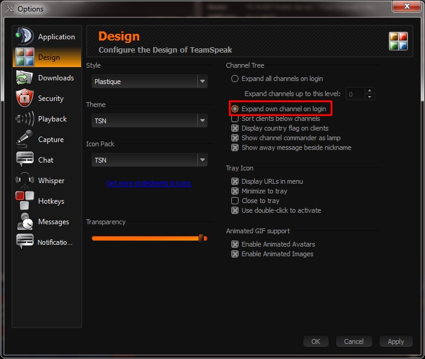Click the Options window title tools icon
Image resolution: width=425 pixels, height=359 pixels.
tap(10, 8)
